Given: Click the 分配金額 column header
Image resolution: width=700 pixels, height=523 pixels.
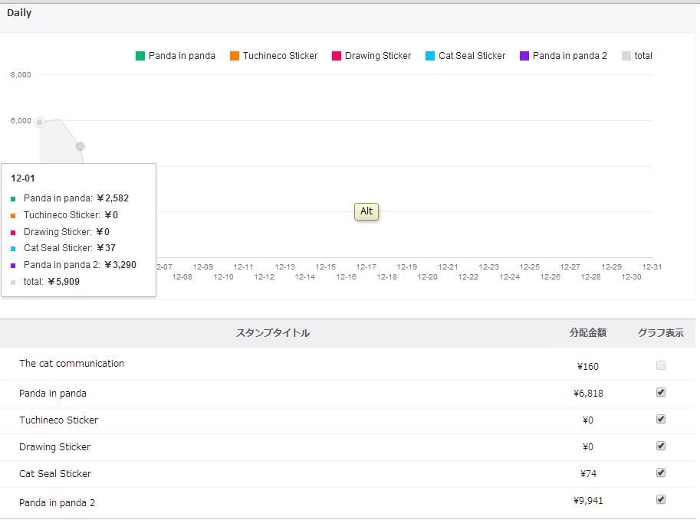Looking at the screenshot, I should (587, 333).
